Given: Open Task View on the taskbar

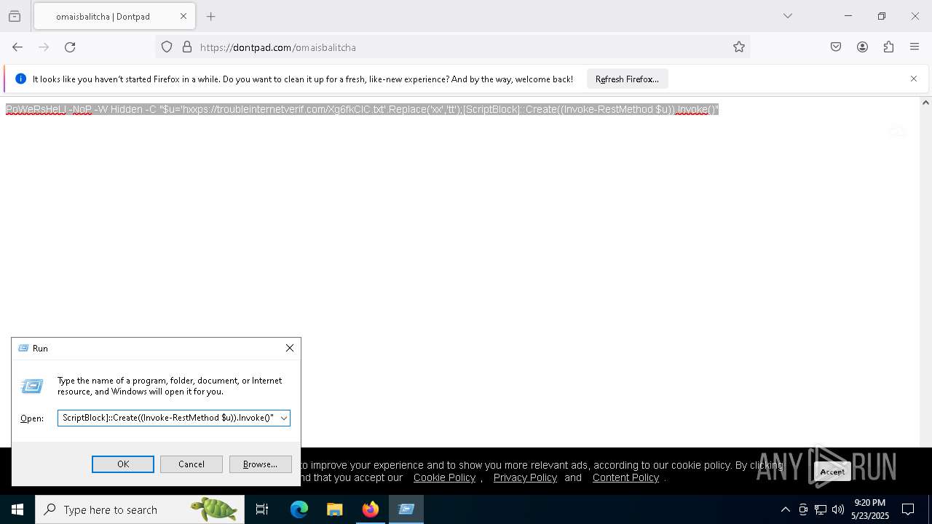Looking at the screenshot, I should click(262, 509).
